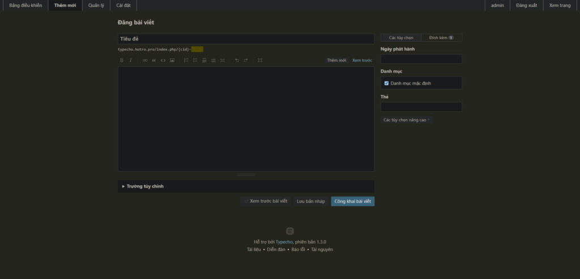The width and height of the screenshot is (580, 279).
Task: Redo the edit in the editor
Action: click(x=246, y=60)
